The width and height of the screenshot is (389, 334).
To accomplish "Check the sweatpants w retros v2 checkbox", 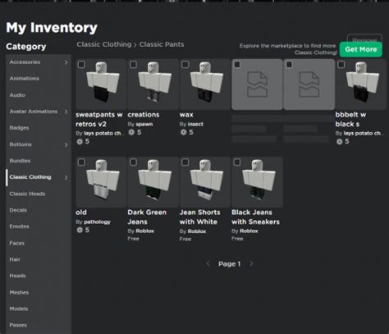I will (81, 65).
